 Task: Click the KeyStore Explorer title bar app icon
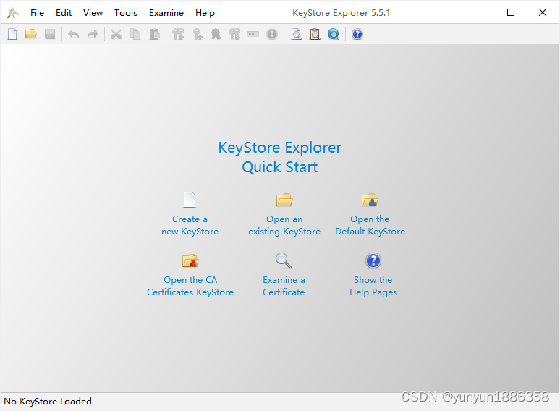pyautogui.click(x=13, y=13)
